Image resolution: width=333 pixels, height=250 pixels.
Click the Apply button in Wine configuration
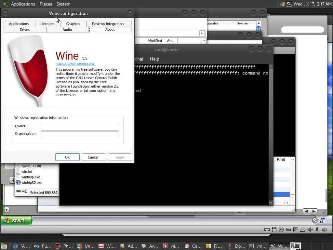[x=120, y=157]
